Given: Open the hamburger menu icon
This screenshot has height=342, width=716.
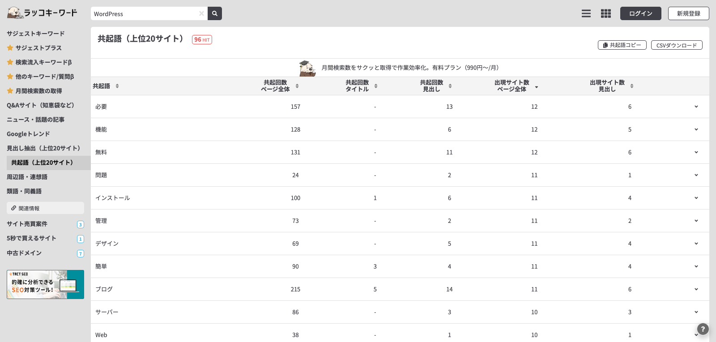Looking at the screenshot, I should (x=586, y=13).
